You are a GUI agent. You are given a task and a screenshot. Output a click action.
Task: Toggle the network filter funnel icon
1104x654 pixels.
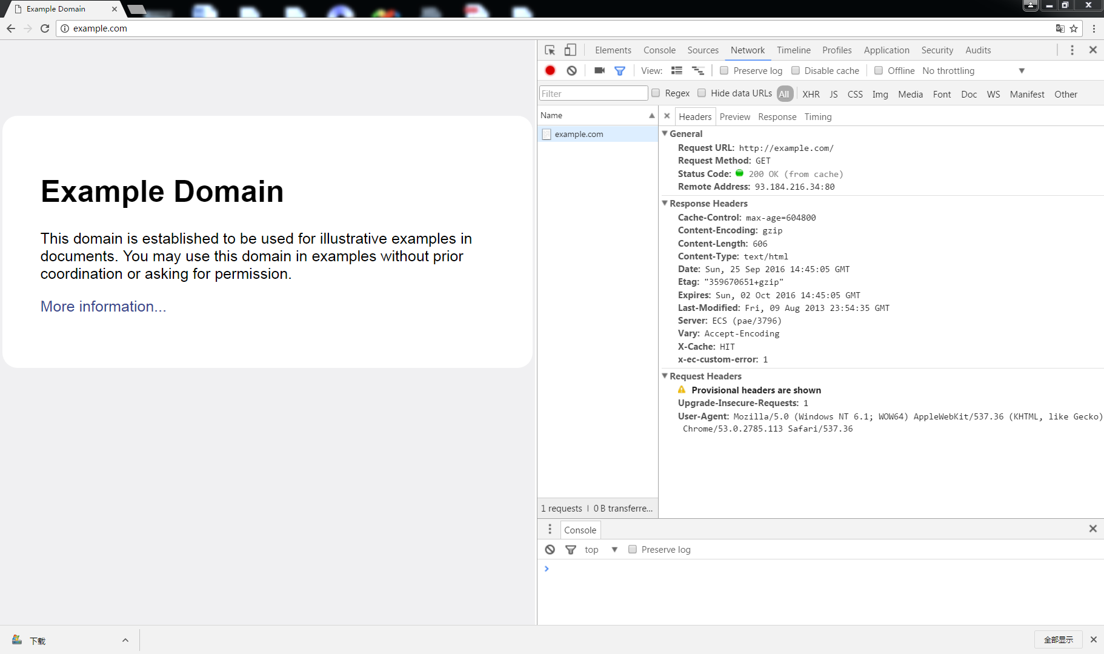(x=619, y=71)
